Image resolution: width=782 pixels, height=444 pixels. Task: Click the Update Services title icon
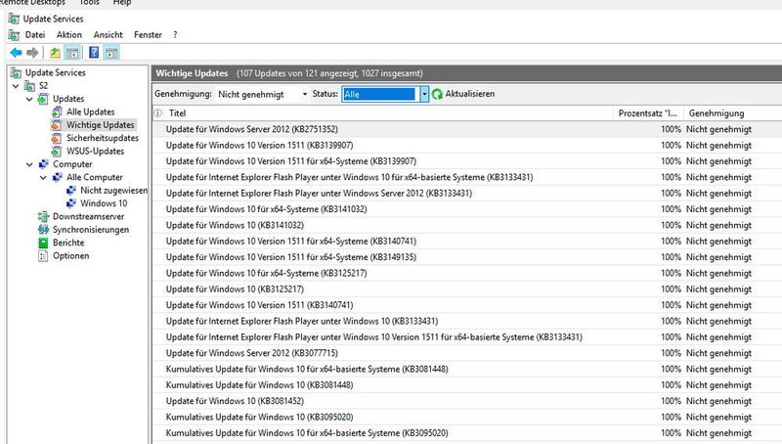14,19
